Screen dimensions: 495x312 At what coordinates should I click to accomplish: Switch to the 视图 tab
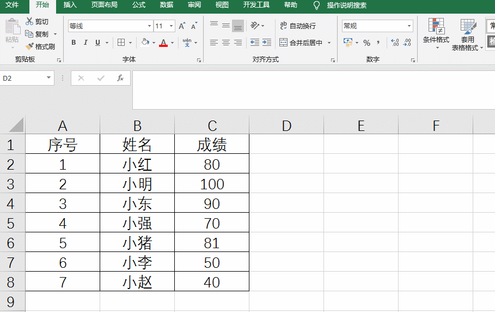tap(222, 5)
